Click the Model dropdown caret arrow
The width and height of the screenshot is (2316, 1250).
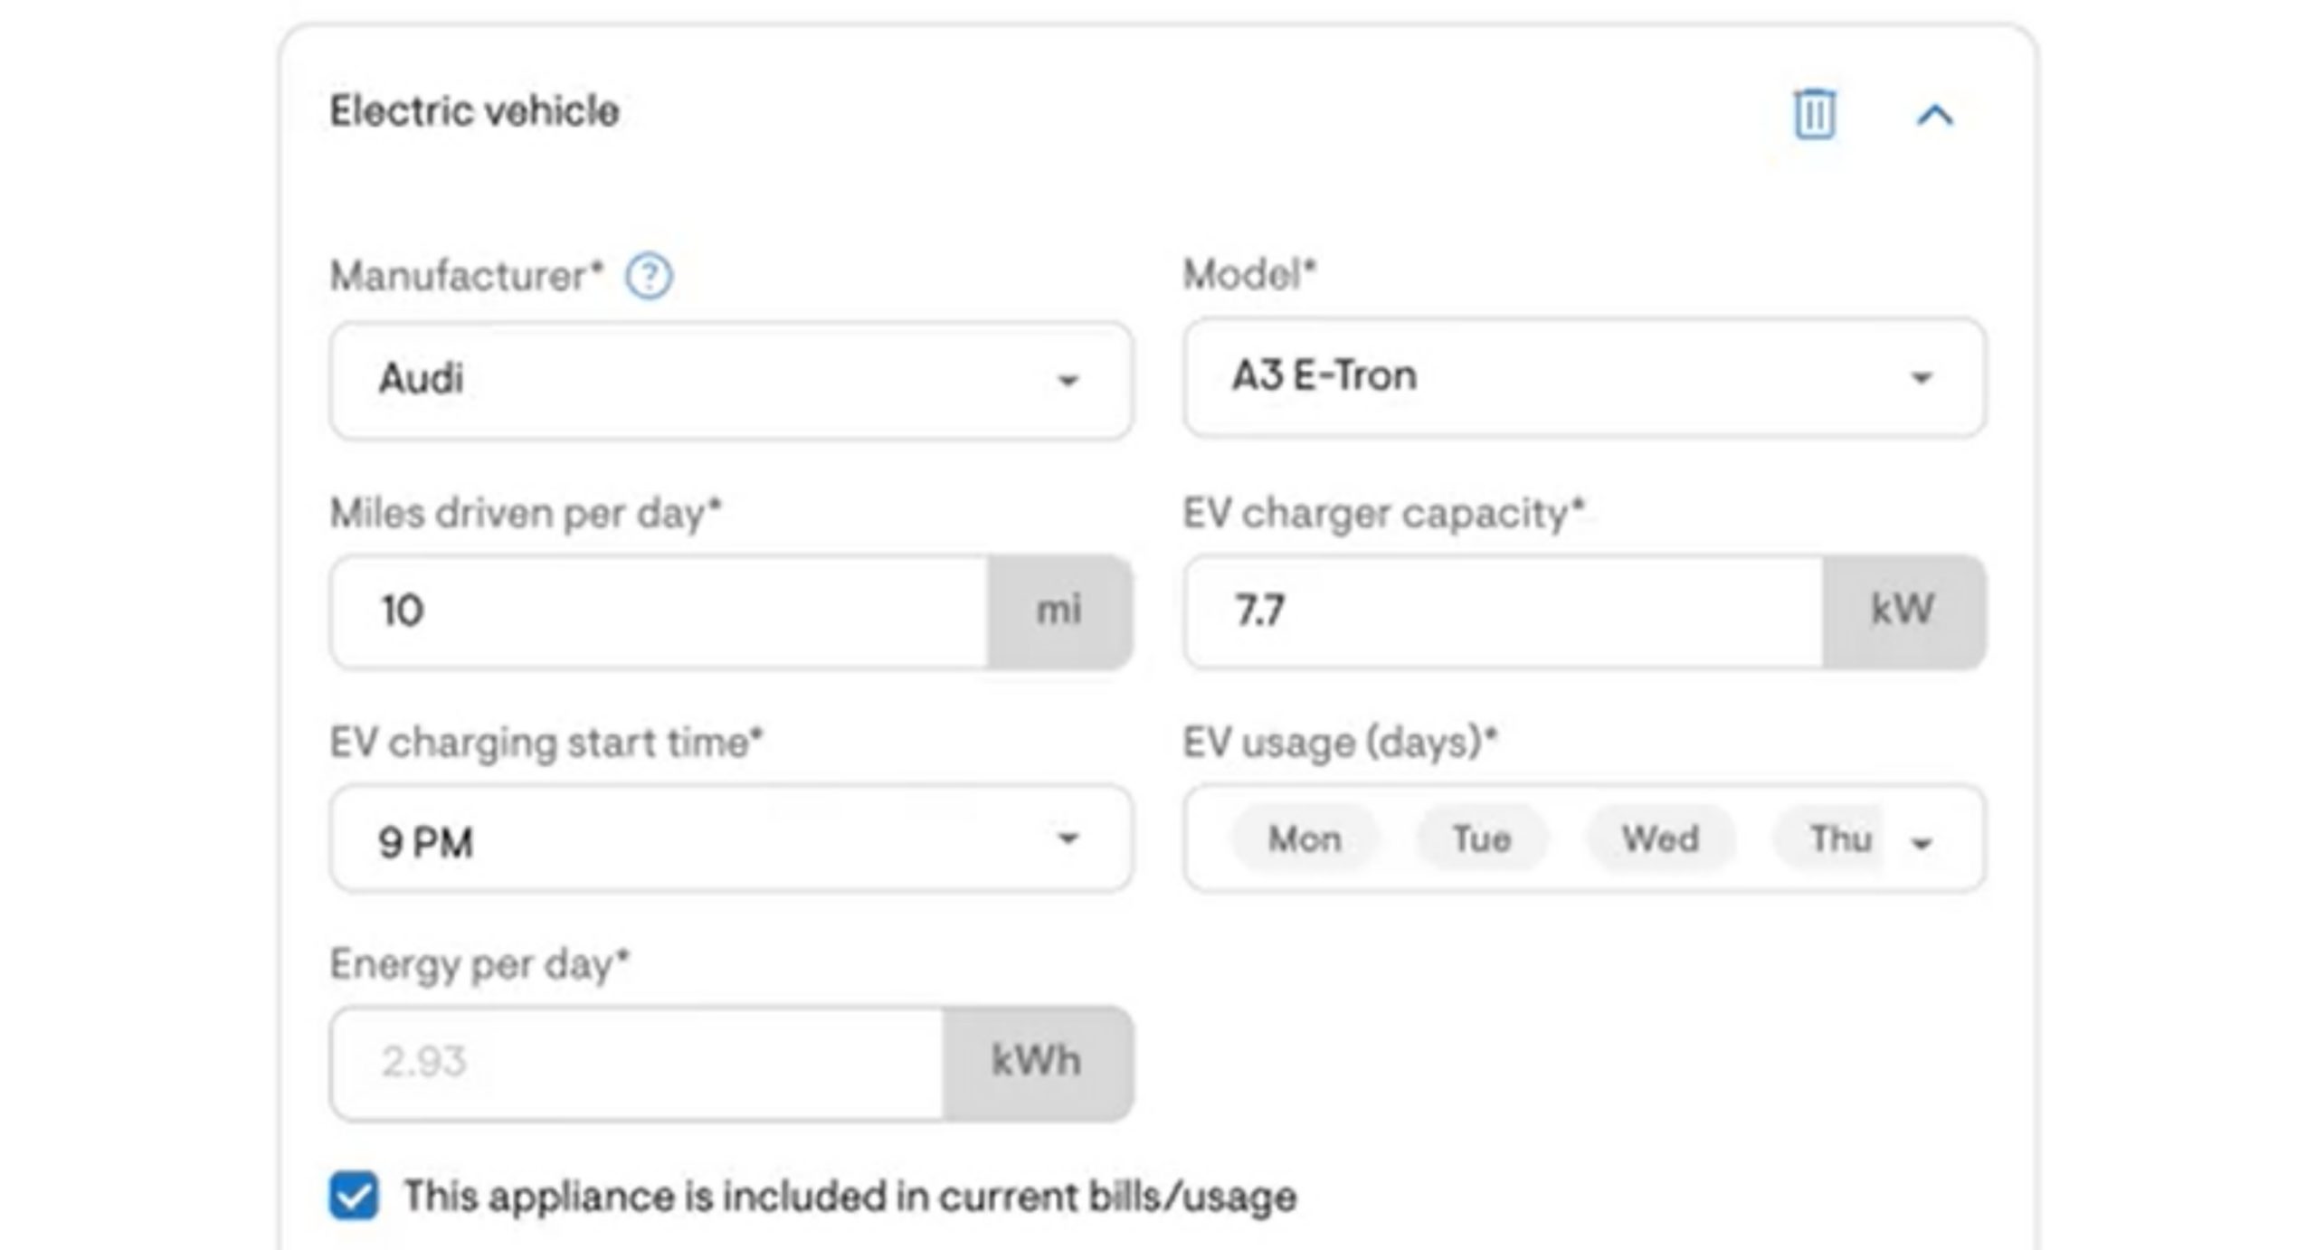coord(1922,377)
